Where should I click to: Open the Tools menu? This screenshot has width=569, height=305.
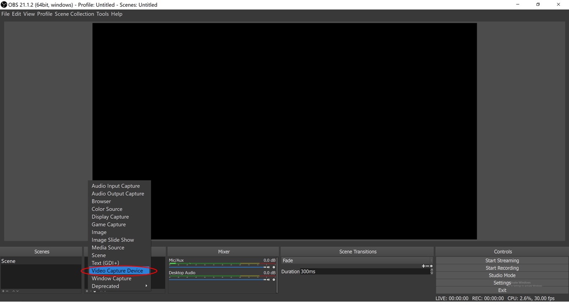click(102, 14)
